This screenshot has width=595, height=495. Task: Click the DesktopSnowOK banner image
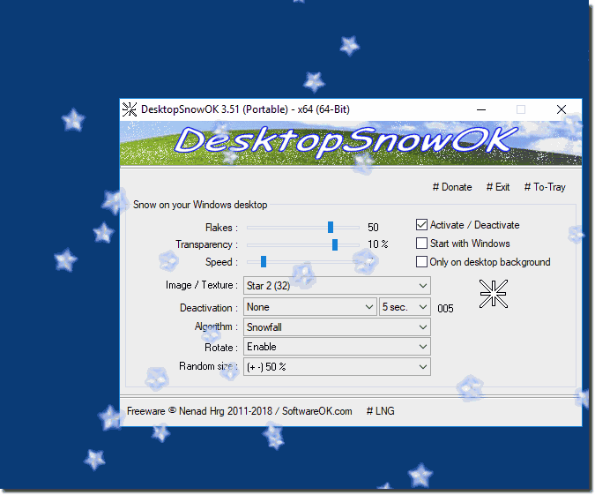351,144
